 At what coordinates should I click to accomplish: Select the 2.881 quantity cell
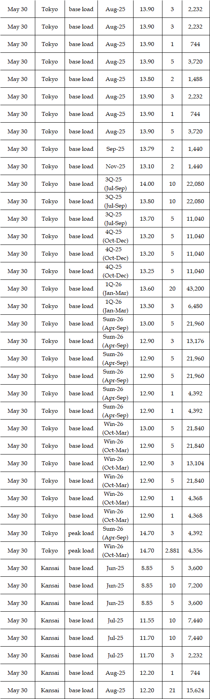click(x=172, y=551)
